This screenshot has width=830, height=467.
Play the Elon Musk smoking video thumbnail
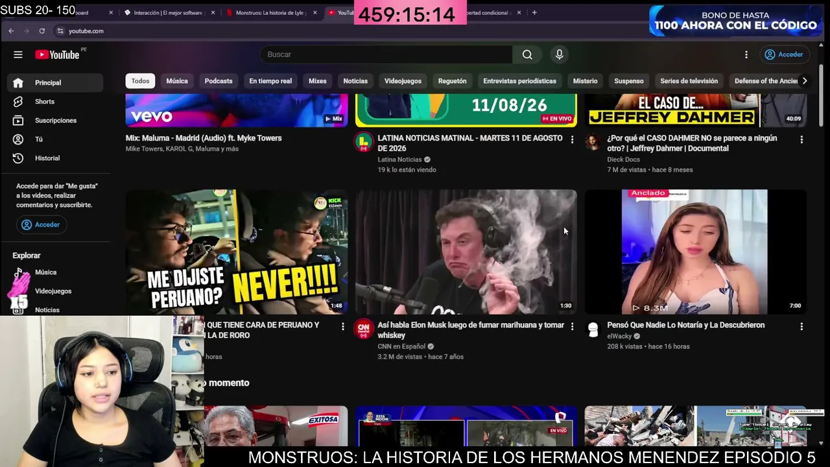pos(466,252)
